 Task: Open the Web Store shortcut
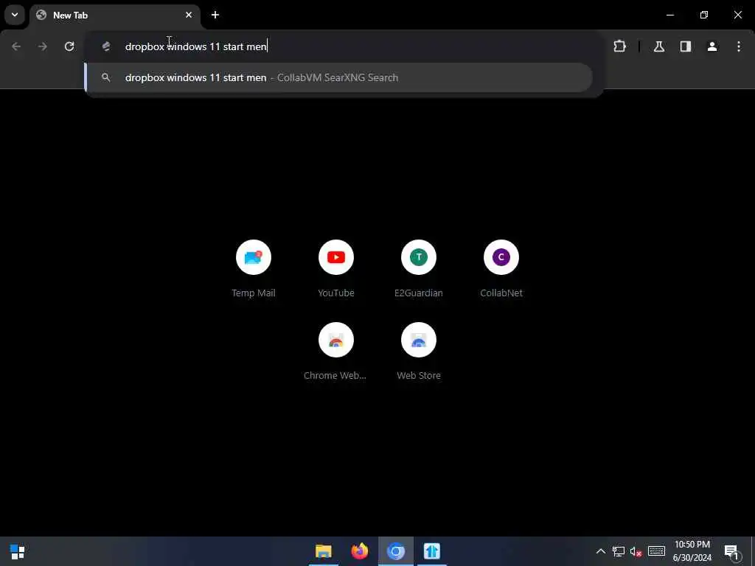(419, 352)
